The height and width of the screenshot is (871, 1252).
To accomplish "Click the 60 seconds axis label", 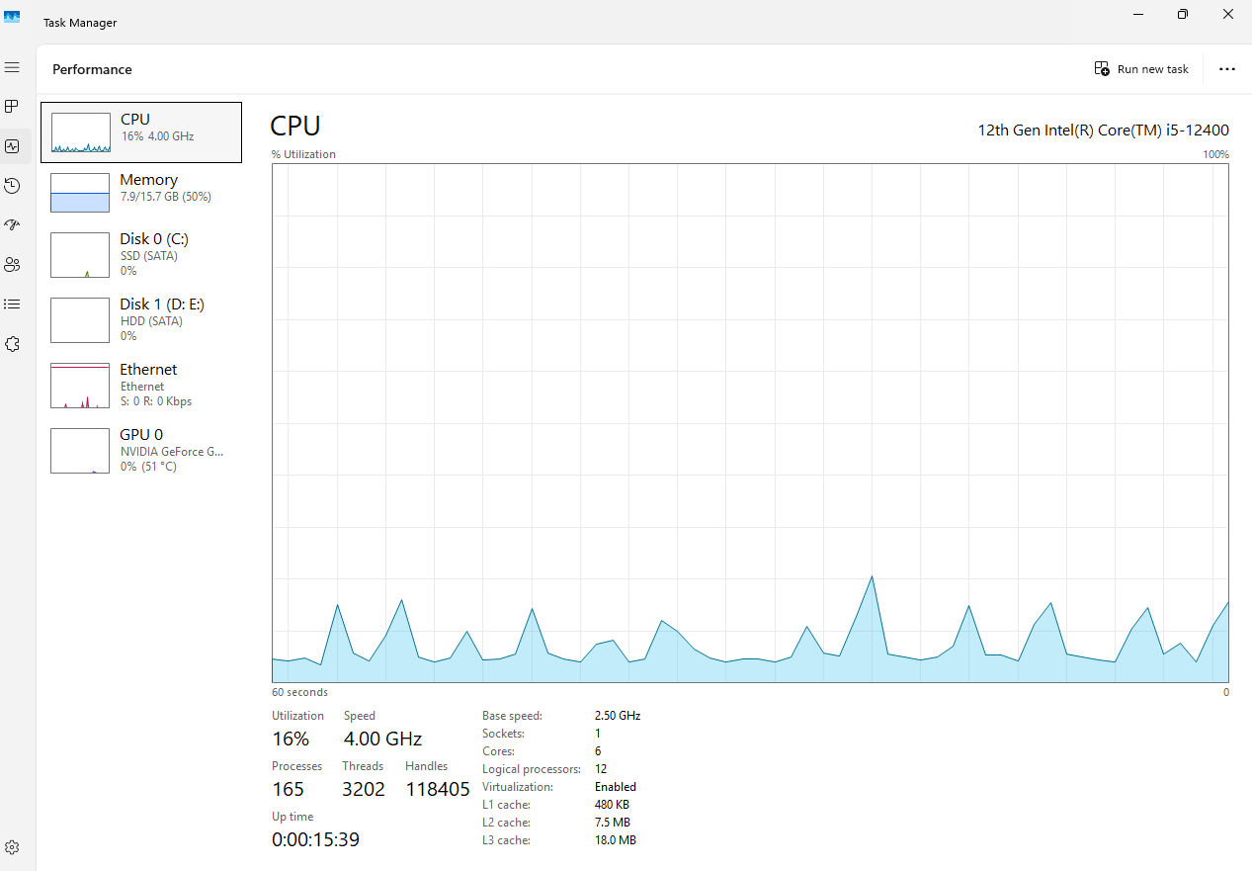I will (x=299, y=692).
